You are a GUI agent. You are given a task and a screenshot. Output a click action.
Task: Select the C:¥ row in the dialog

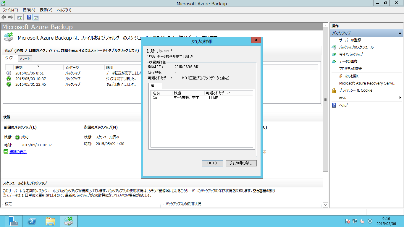202,98
